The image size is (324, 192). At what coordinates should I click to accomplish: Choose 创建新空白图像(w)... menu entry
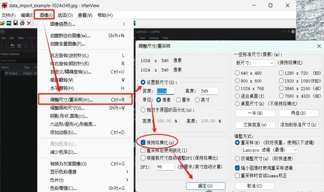86,36
